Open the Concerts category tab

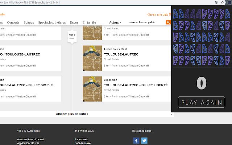(x=13, y=22)
